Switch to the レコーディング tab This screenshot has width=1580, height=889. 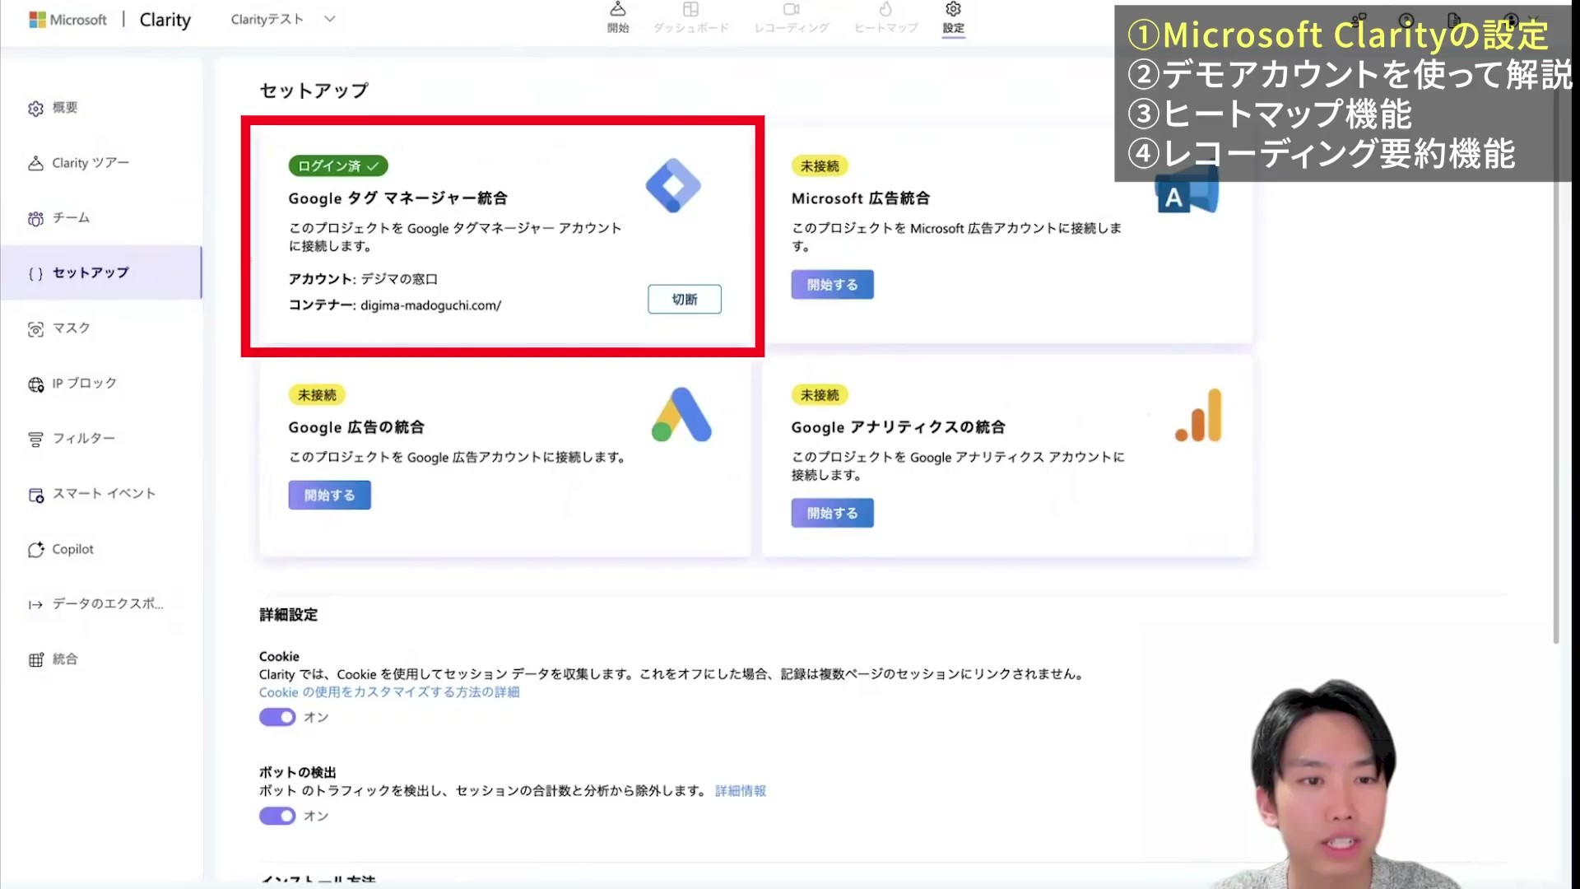click(792, 18)
